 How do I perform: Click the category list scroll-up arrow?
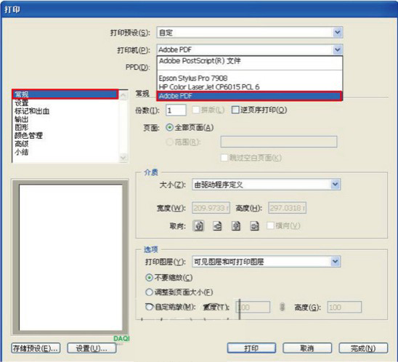click(123, 96)
